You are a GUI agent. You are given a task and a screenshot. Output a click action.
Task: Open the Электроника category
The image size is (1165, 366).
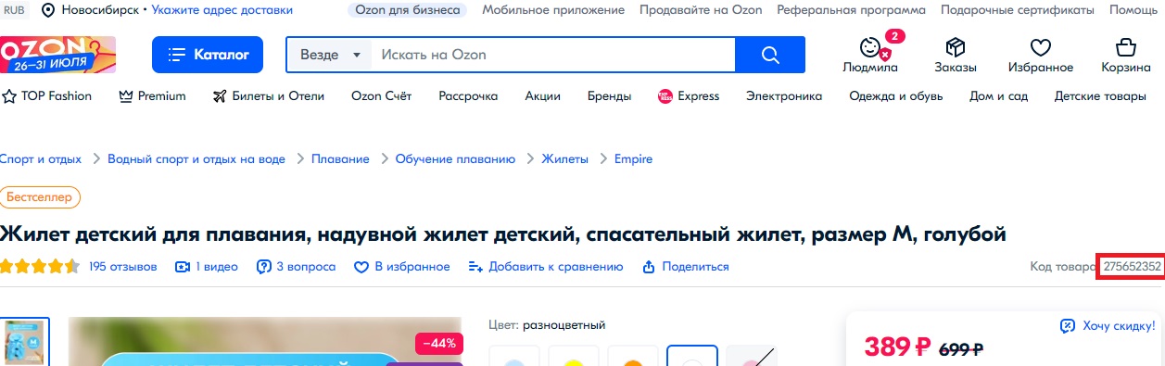(x=784, y=96)
